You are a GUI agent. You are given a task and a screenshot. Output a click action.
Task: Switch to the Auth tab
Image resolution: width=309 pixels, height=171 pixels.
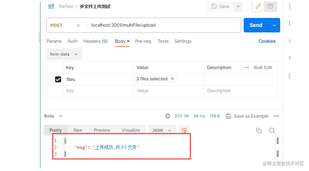point(72,41)
